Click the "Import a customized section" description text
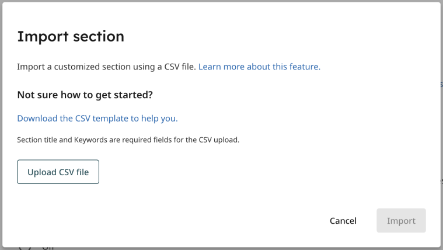 pos(106,67)
